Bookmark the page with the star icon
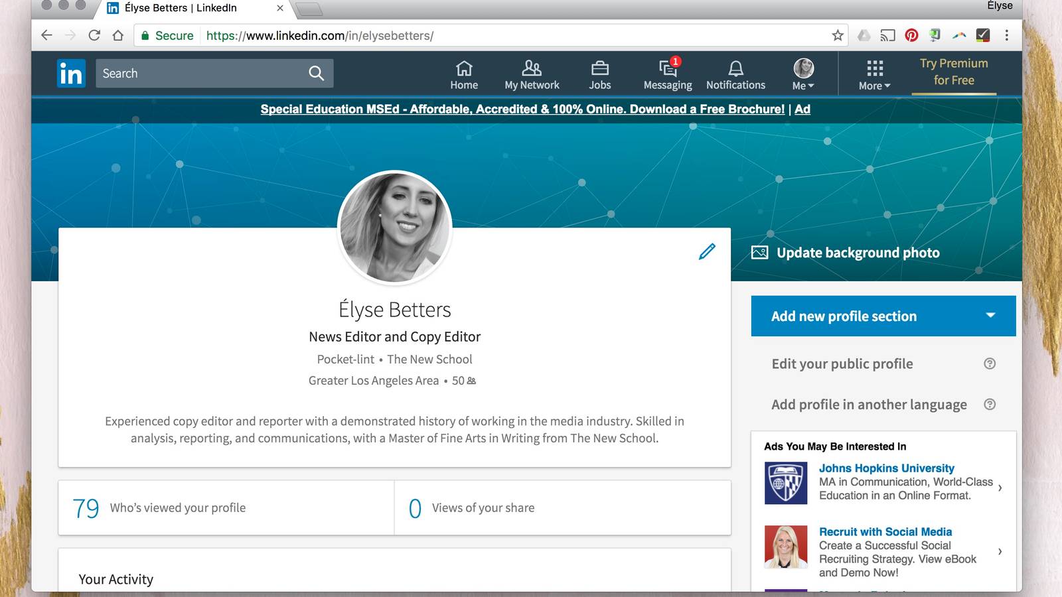 838,35
